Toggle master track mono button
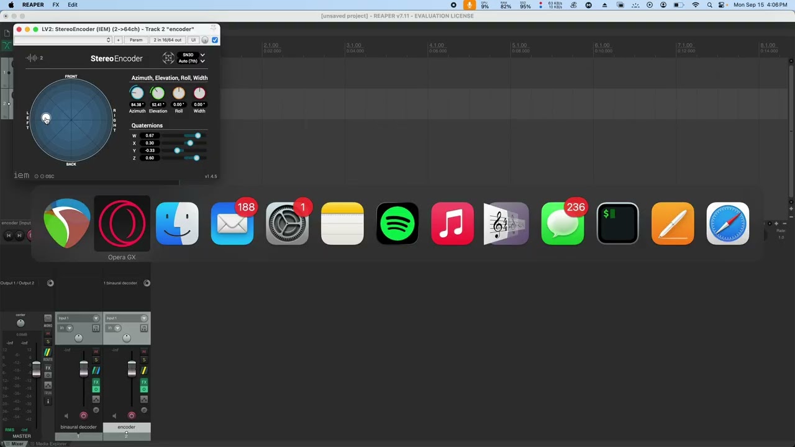795x447 pixels. (48, 318)
